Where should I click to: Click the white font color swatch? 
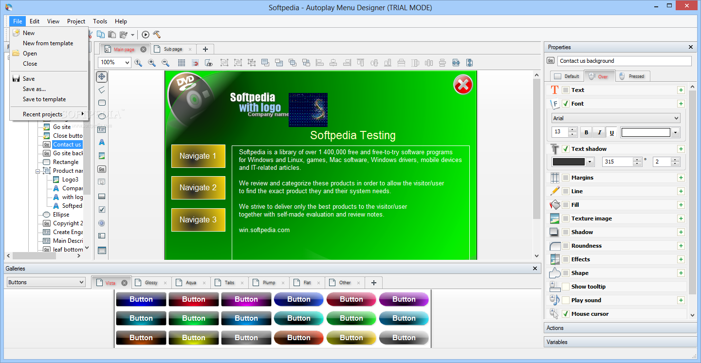point(646,132)
